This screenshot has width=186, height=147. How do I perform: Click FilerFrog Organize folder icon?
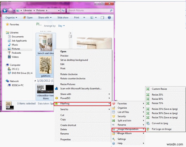tap(114, 108)
